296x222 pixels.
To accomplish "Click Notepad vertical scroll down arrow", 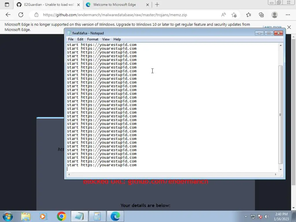I will (281, 169).
